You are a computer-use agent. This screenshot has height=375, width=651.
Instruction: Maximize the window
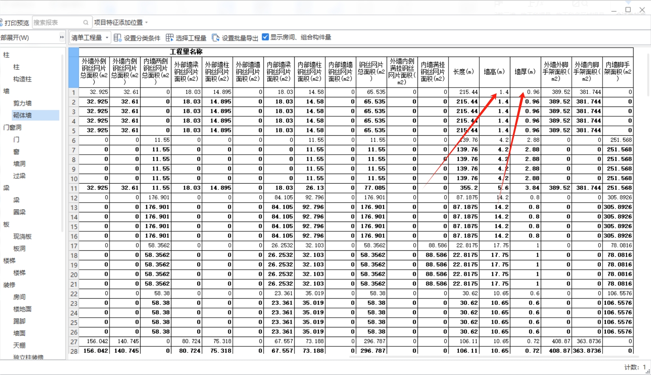[x=628, y=9]
